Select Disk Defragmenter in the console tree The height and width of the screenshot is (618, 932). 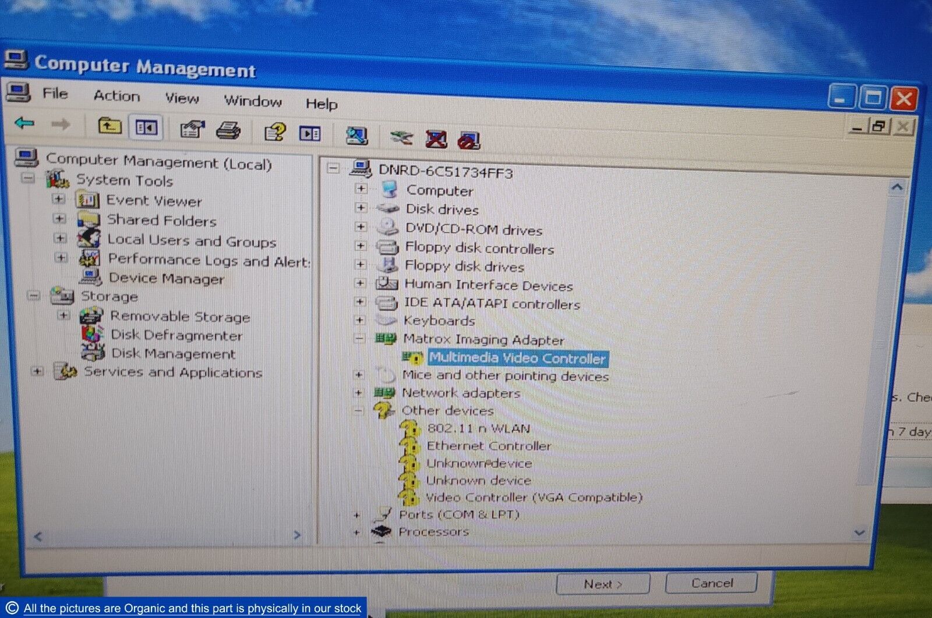pyautogui.click(x=176, y=335)
